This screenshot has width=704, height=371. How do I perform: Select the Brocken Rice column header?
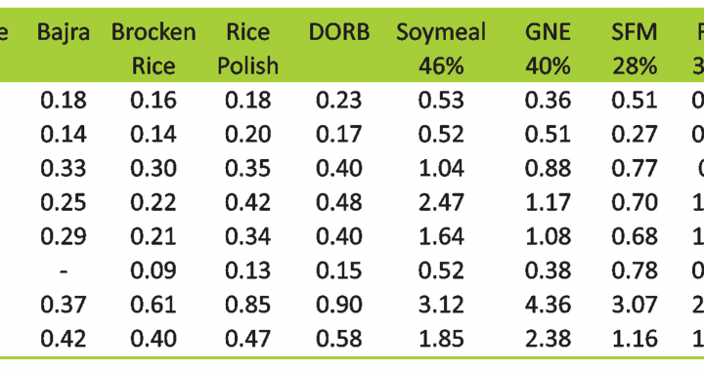[154, 49]
